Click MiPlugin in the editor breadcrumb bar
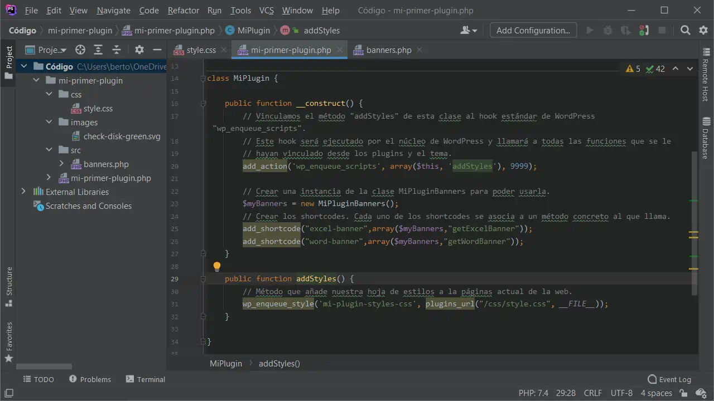This screenshot has width=714, height=401. point(226,363)
